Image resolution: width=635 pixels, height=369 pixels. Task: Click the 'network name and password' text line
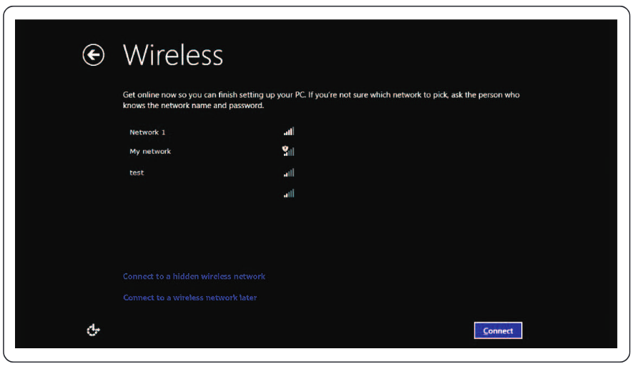coord(194,106)
